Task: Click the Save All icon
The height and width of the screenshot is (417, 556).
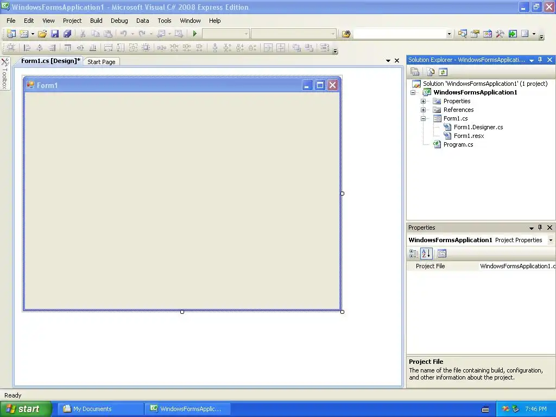Action: coord(67,34)
